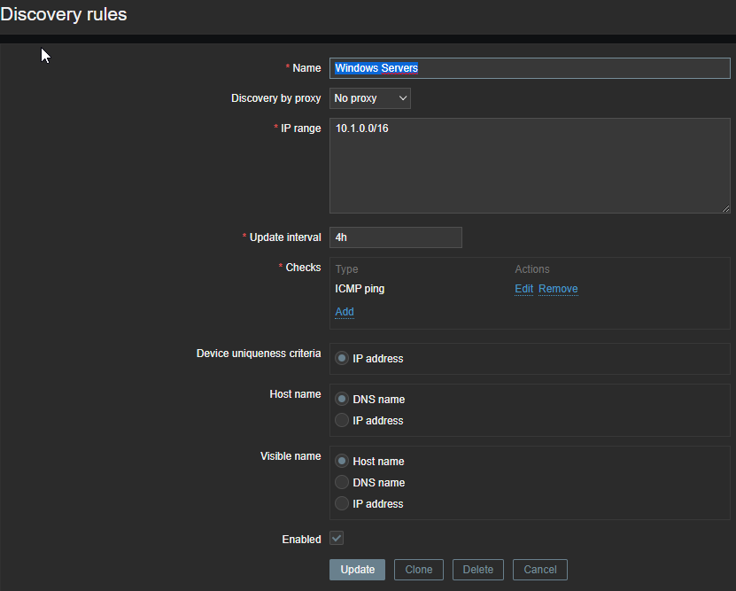Click the IP range text area resize handle

(725, 208)
